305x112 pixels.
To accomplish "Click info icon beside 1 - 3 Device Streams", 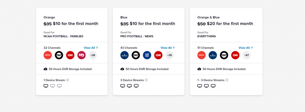I will (x=227, y=80).
